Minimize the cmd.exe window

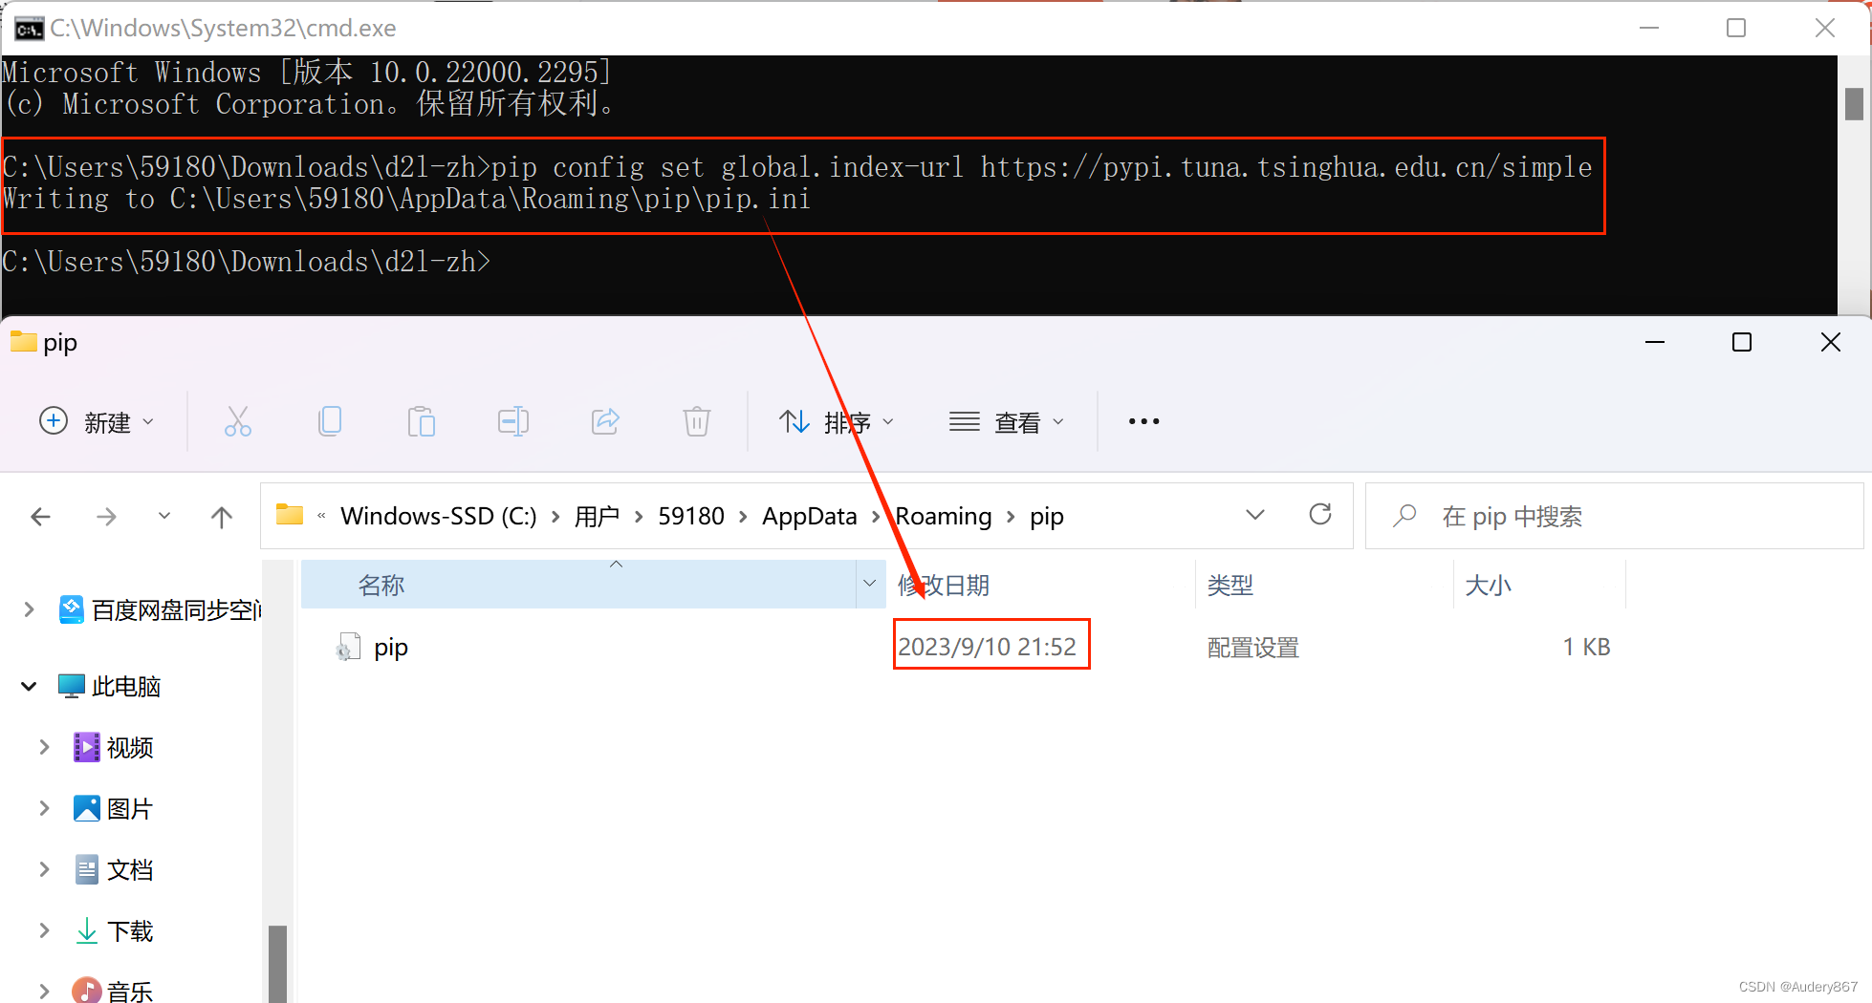pos(1649,28)
